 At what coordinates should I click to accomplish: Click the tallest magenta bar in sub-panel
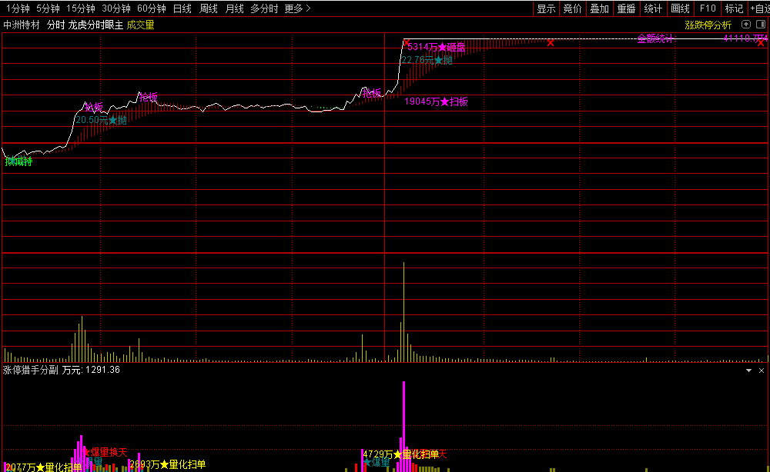click(x=403, y=427)
